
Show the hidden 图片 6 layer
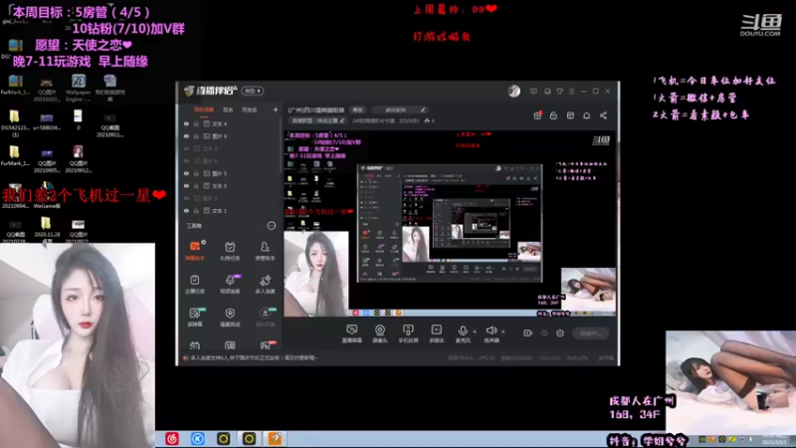tap(186, 161)
